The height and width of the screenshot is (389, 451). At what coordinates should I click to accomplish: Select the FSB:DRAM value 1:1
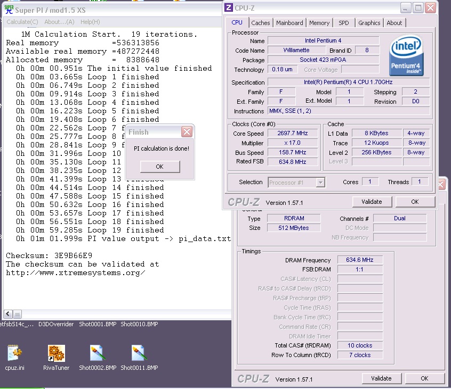click(360, 269)
